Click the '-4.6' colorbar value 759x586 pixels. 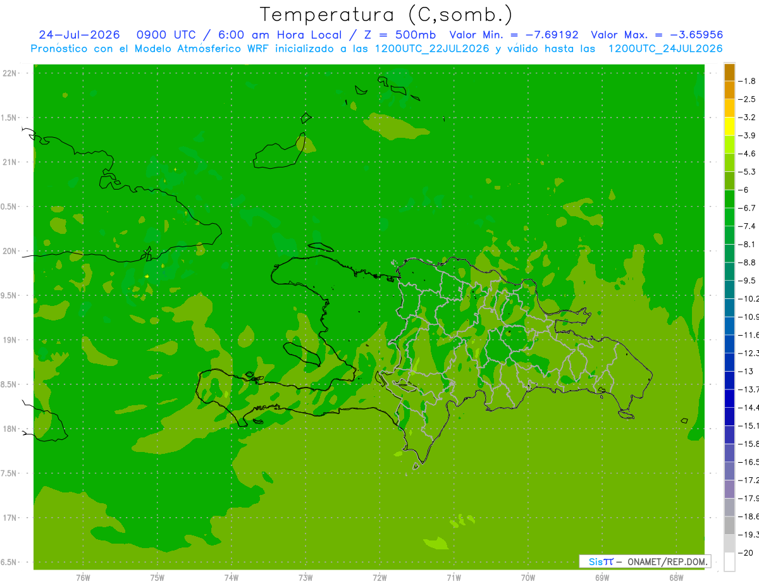click(747, 154)
